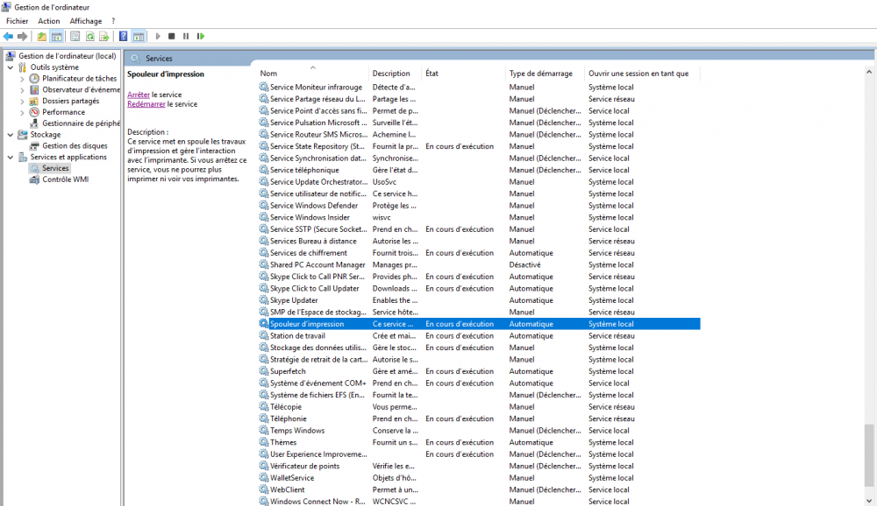This screenshot has height=506, width=877.
Task: Click the Back arrow in the toolbar
Action: 8,36
